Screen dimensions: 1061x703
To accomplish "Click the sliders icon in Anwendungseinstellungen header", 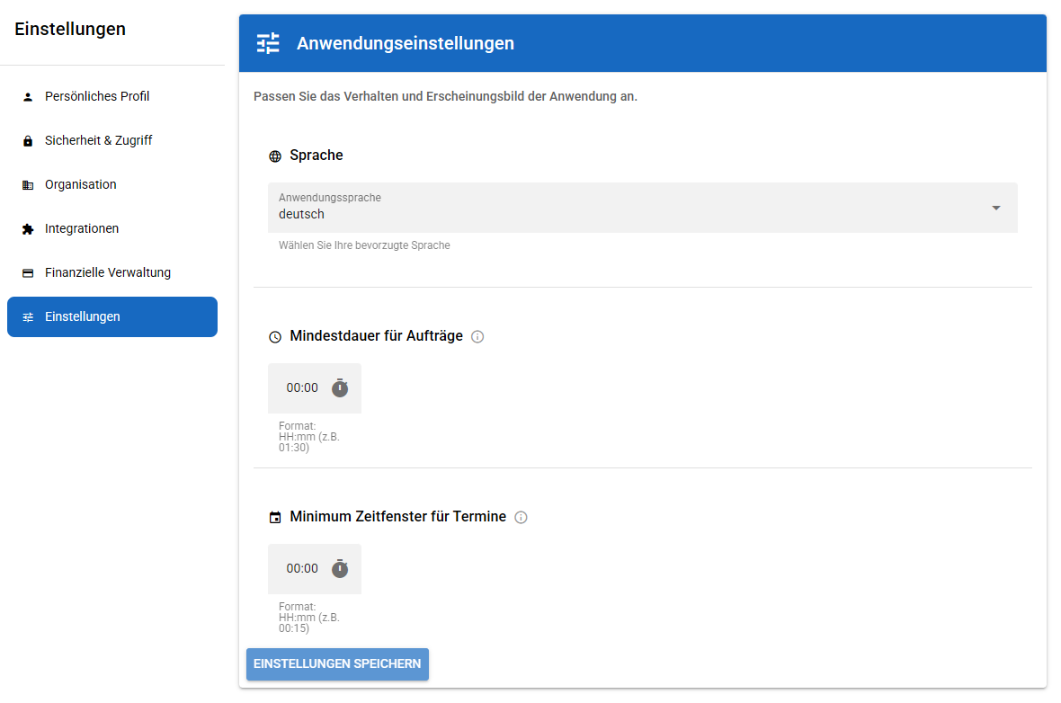I will [268, 43].
